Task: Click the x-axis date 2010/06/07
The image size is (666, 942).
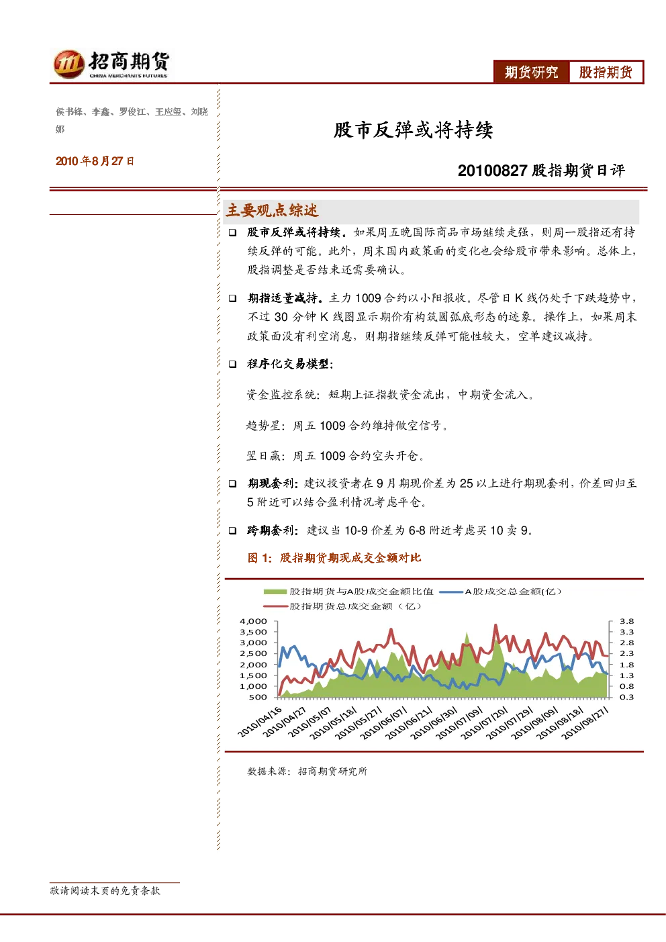Action: (x=386, y=722)
